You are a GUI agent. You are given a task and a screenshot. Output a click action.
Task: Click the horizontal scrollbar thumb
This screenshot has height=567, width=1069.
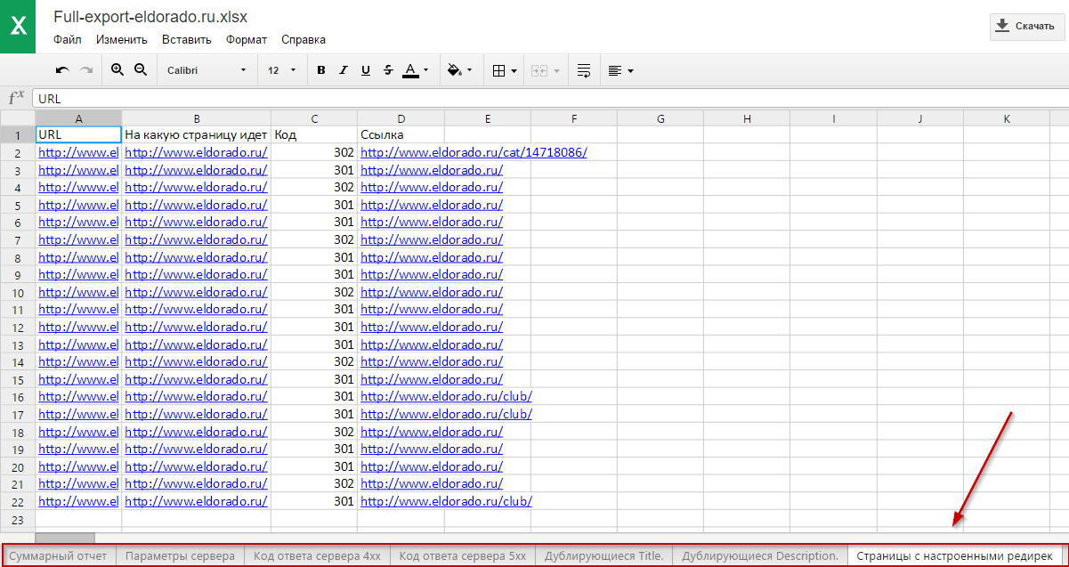click(x=65, y=538)
